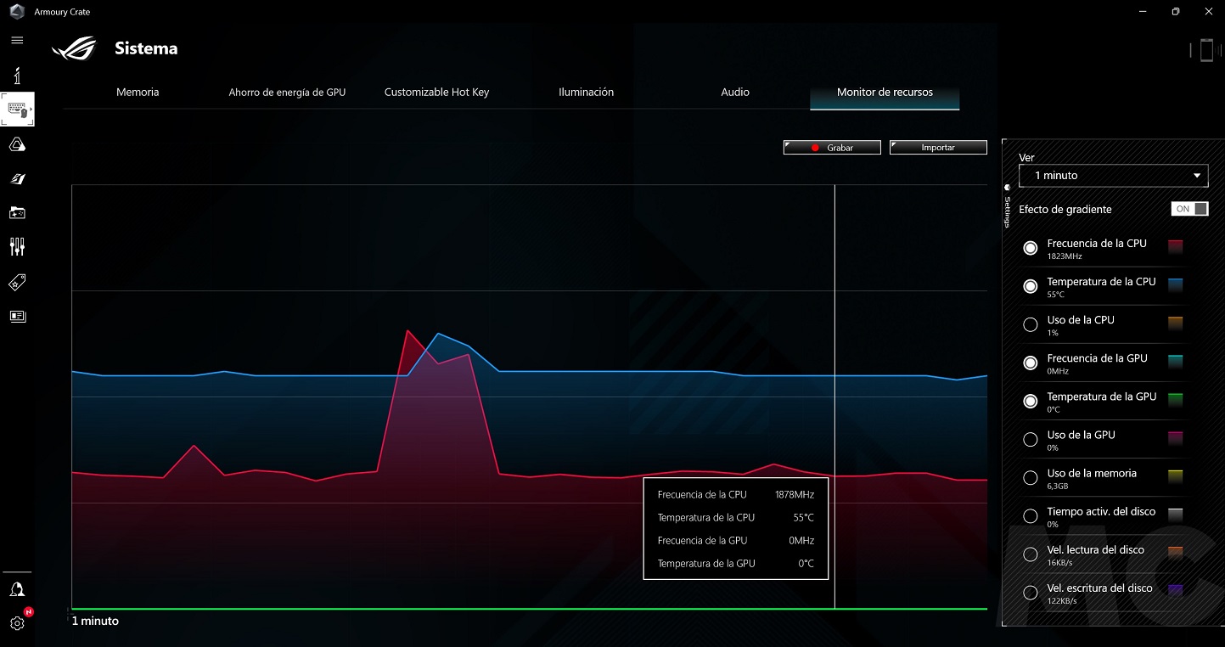
Task: Open the game library folder icon
Action: click(17, 213)
